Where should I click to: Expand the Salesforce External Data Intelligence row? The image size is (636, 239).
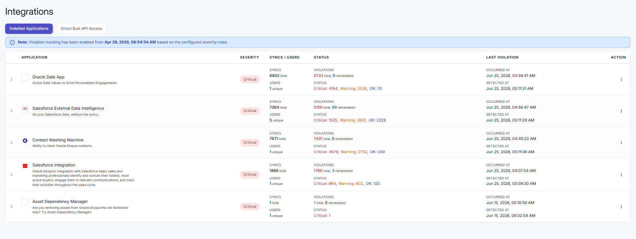[x=12, y=111]
